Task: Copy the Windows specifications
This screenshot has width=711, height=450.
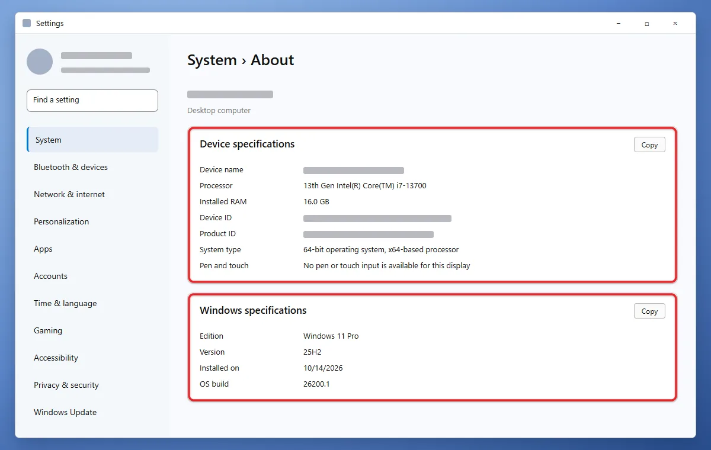Action: coord(649,311)
